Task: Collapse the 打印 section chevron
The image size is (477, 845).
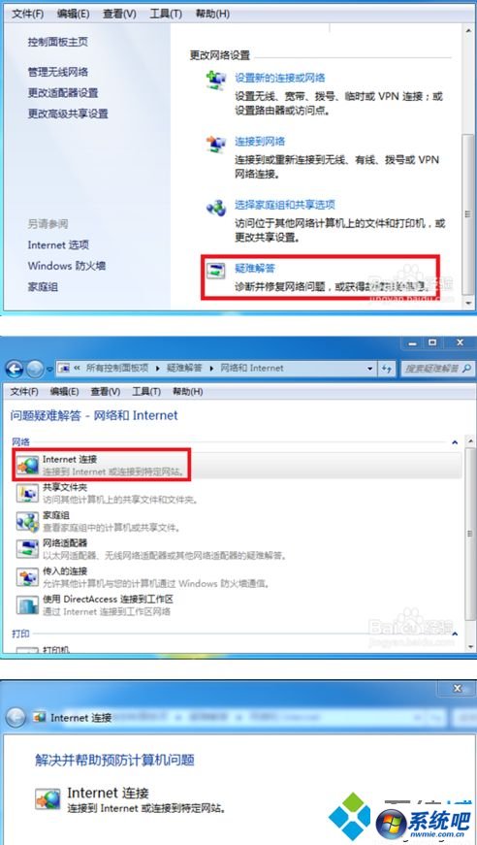Action: point(455,634)
